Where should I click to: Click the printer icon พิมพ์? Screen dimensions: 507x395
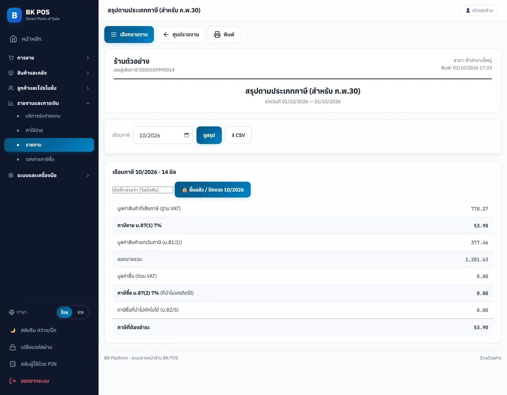[x=217, y=35]
